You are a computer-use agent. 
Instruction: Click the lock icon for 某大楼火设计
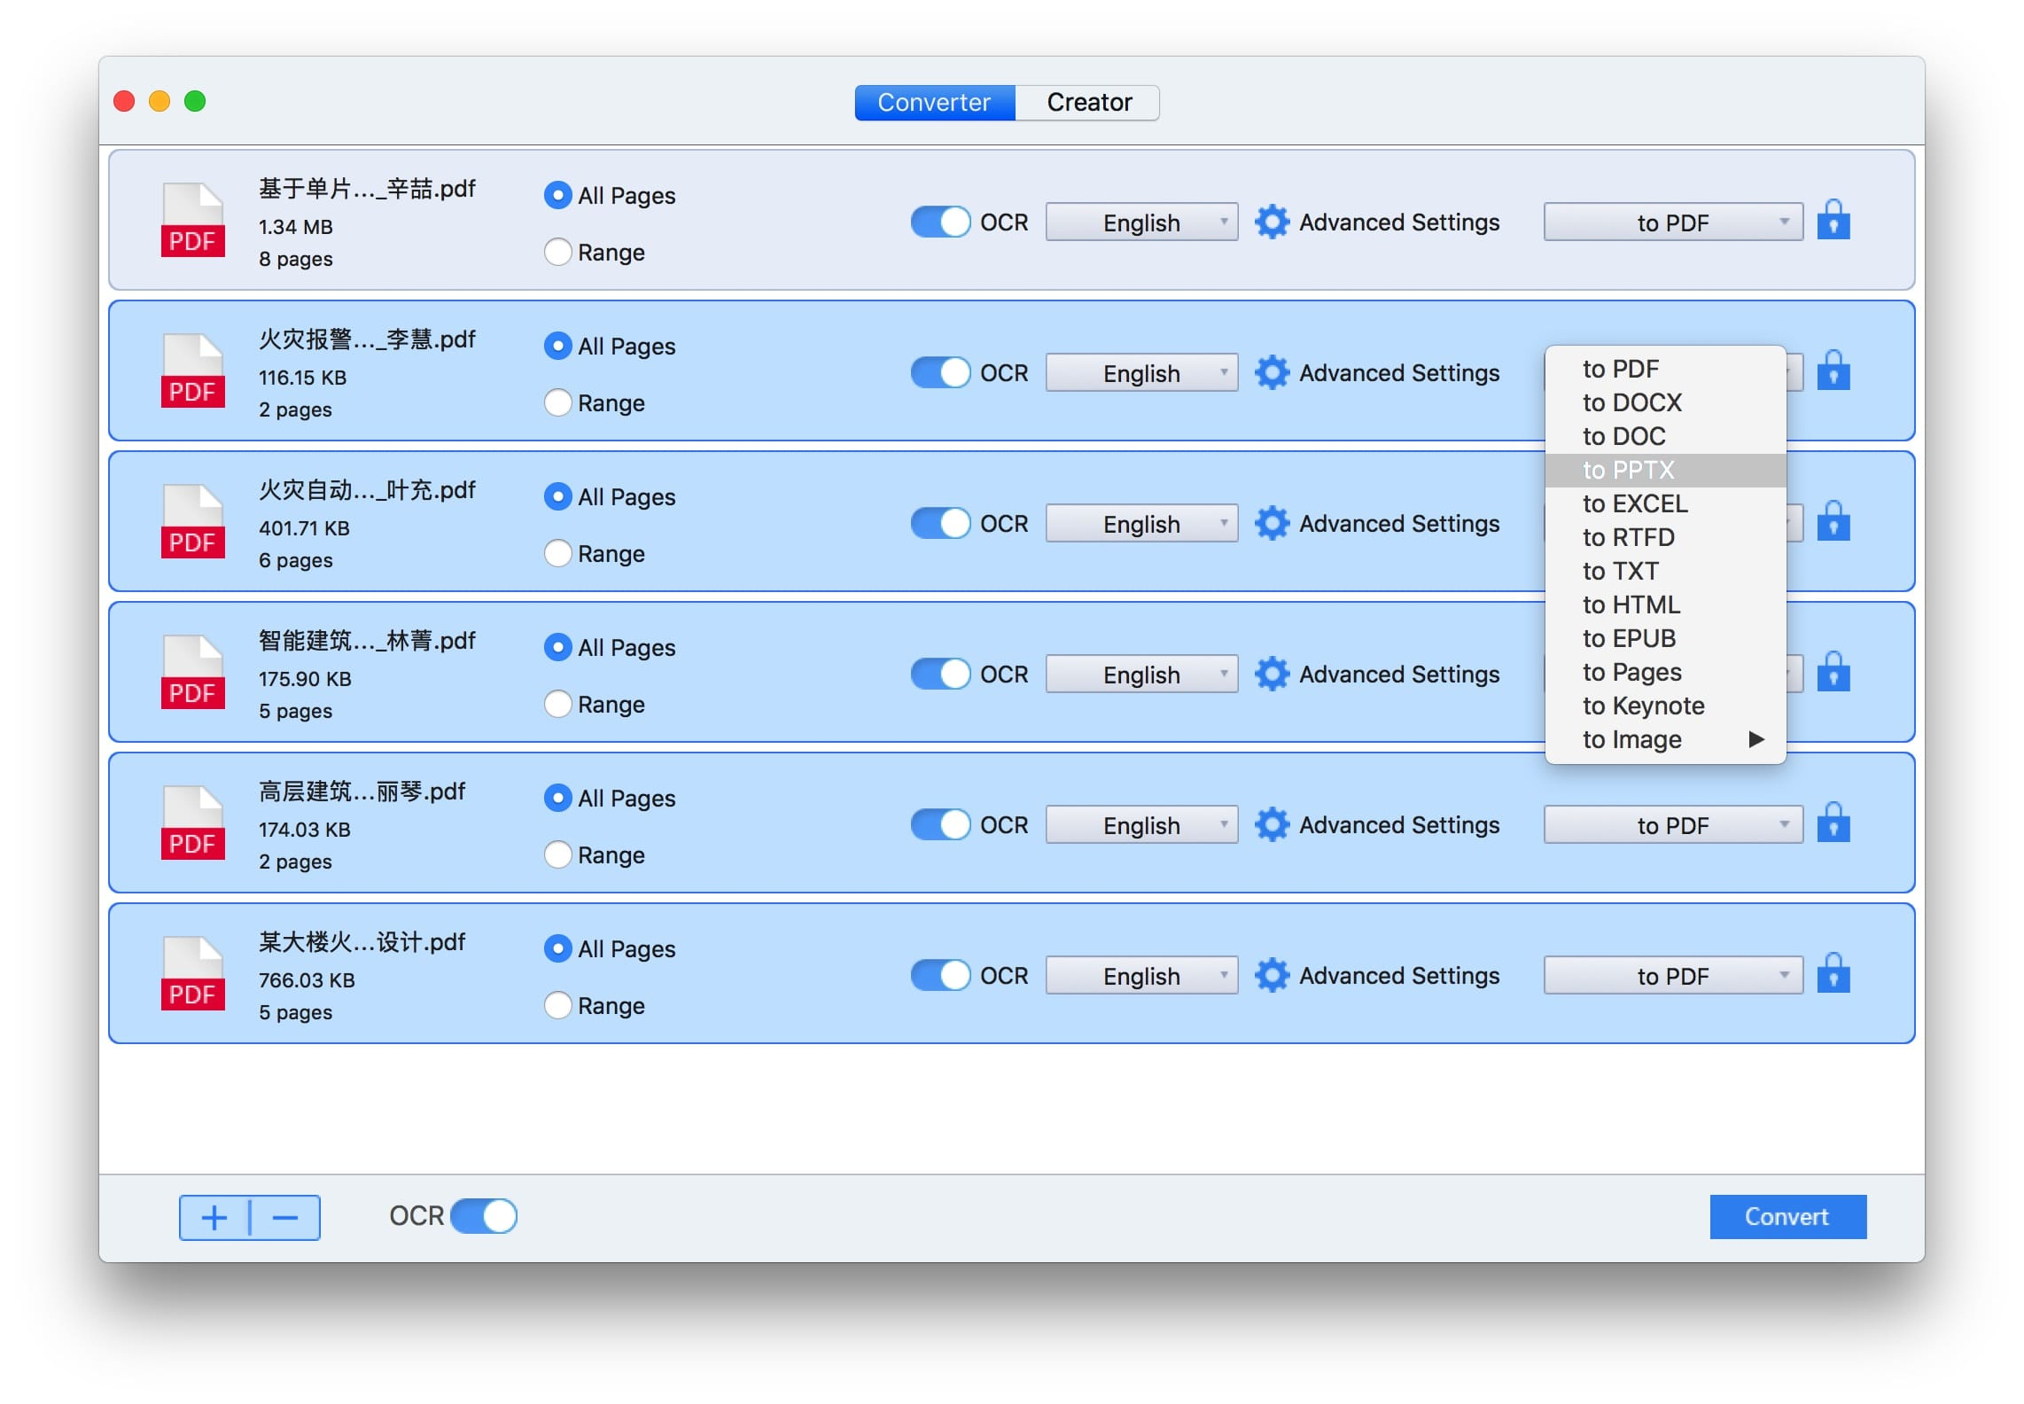[1833, 975]
